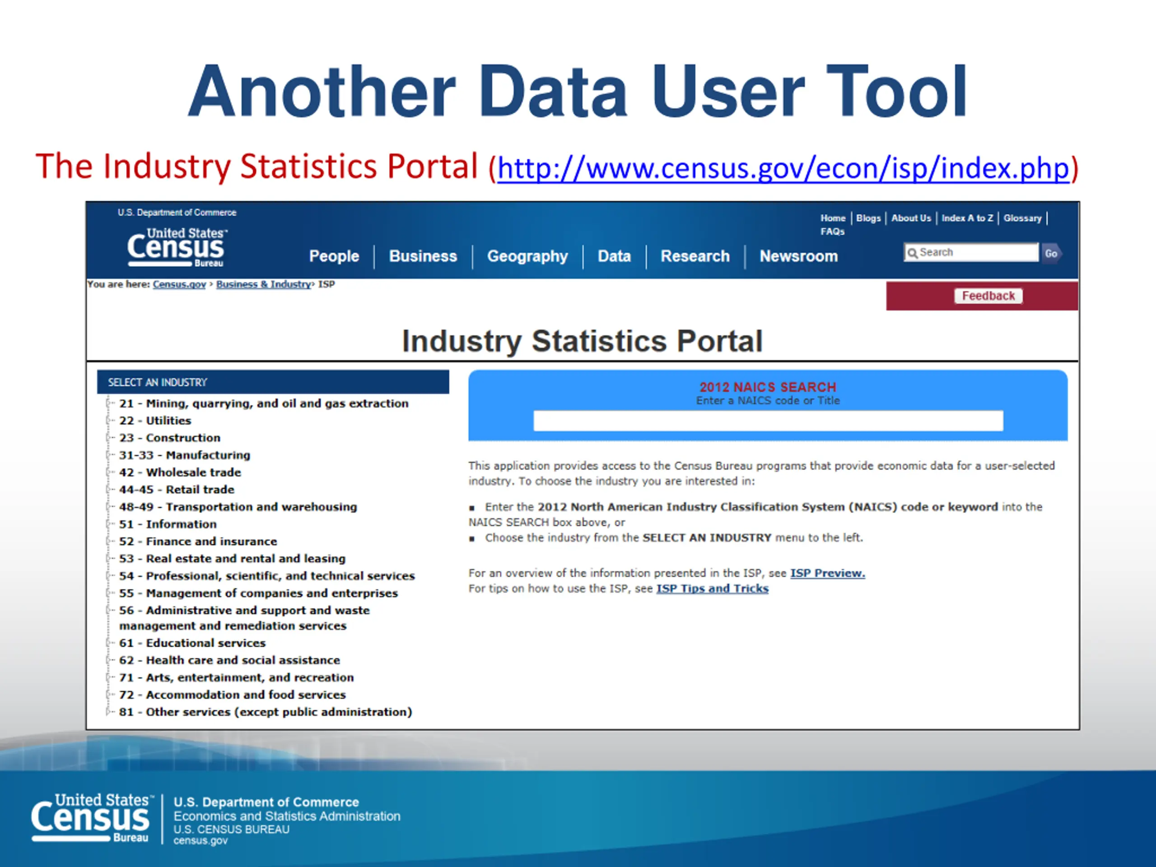Click the Go search button

pos(1051,253)
